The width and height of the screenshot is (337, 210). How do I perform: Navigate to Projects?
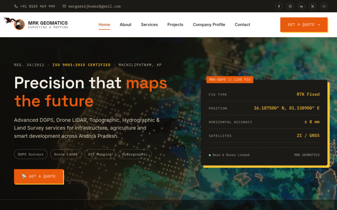tap(175, 25)
